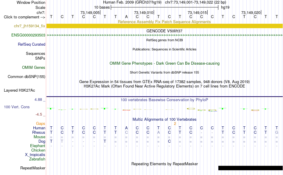This screenshot has height=175, width=283.
Task: Select the Zebrafish species label
Action: pos(37,159)
